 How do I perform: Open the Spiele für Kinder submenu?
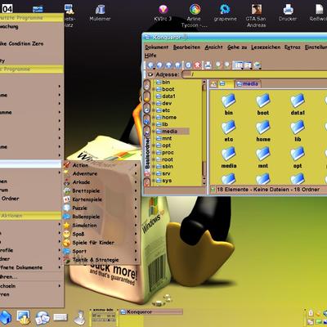[101, 243]
